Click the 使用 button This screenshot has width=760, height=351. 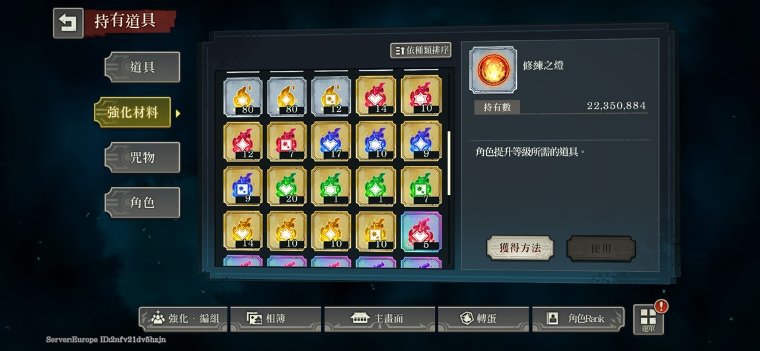(601, 249)
